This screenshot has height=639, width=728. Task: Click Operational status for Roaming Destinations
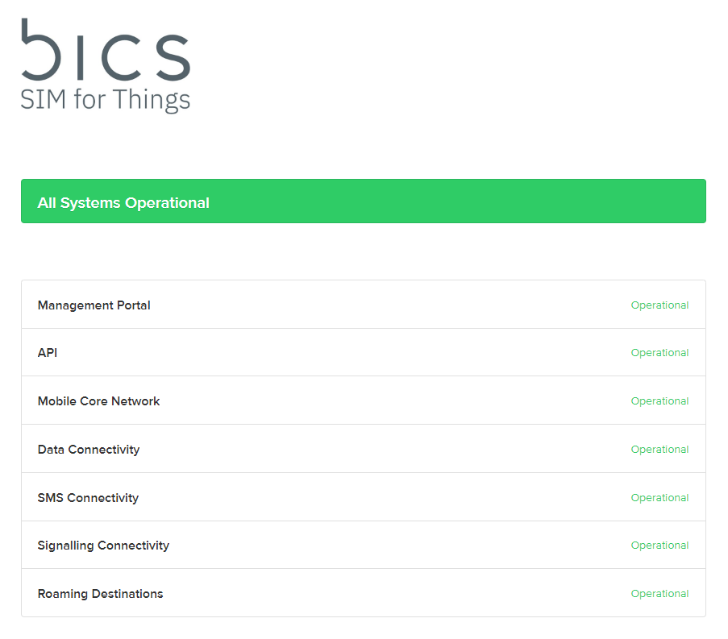pos(659,594)
